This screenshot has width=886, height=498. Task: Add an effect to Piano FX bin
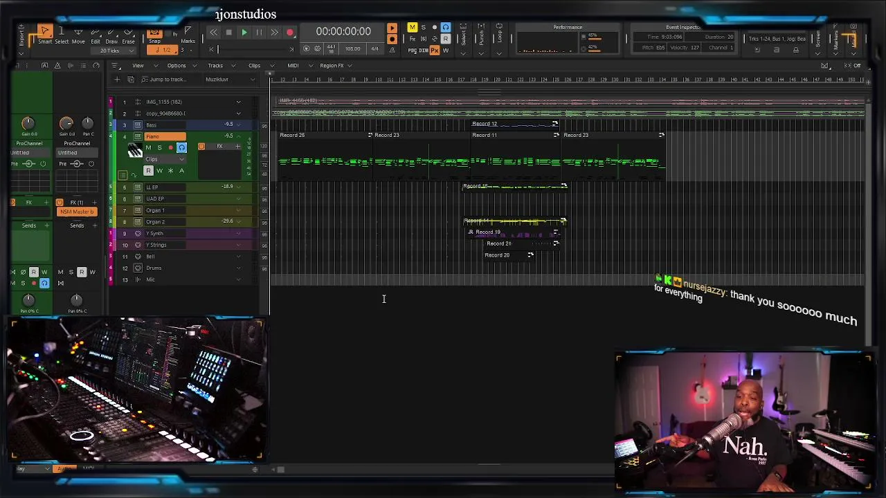click(x=238, y=147)
